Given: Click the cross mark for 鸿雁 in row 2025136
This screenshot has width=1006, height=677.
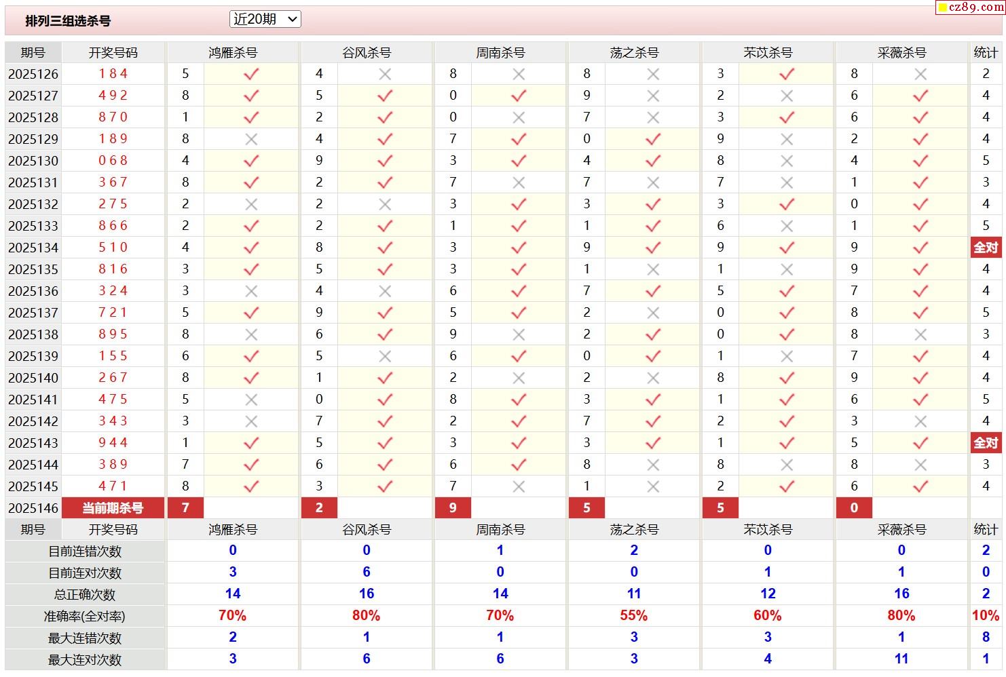Looking at the screenshot, I should pyautogui.click(x=251, y=291).
